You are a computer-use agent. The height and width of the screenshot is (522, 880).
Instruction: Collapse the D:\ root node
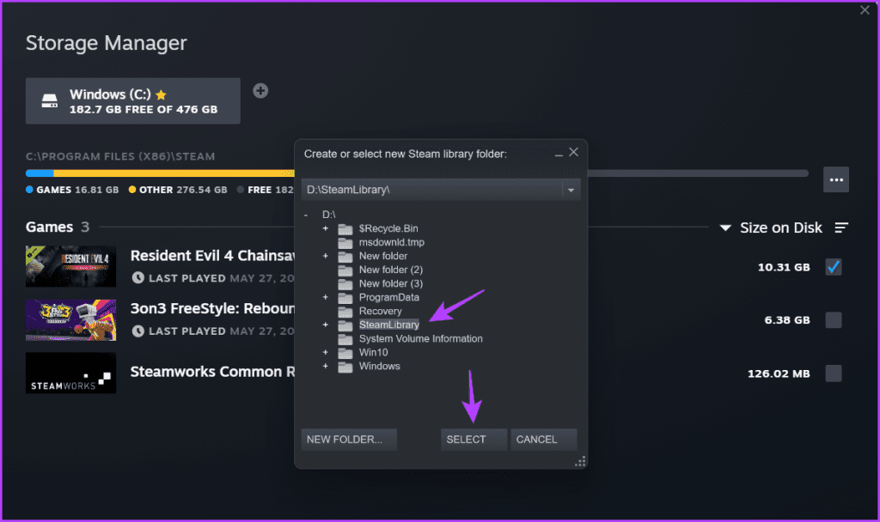306,215
